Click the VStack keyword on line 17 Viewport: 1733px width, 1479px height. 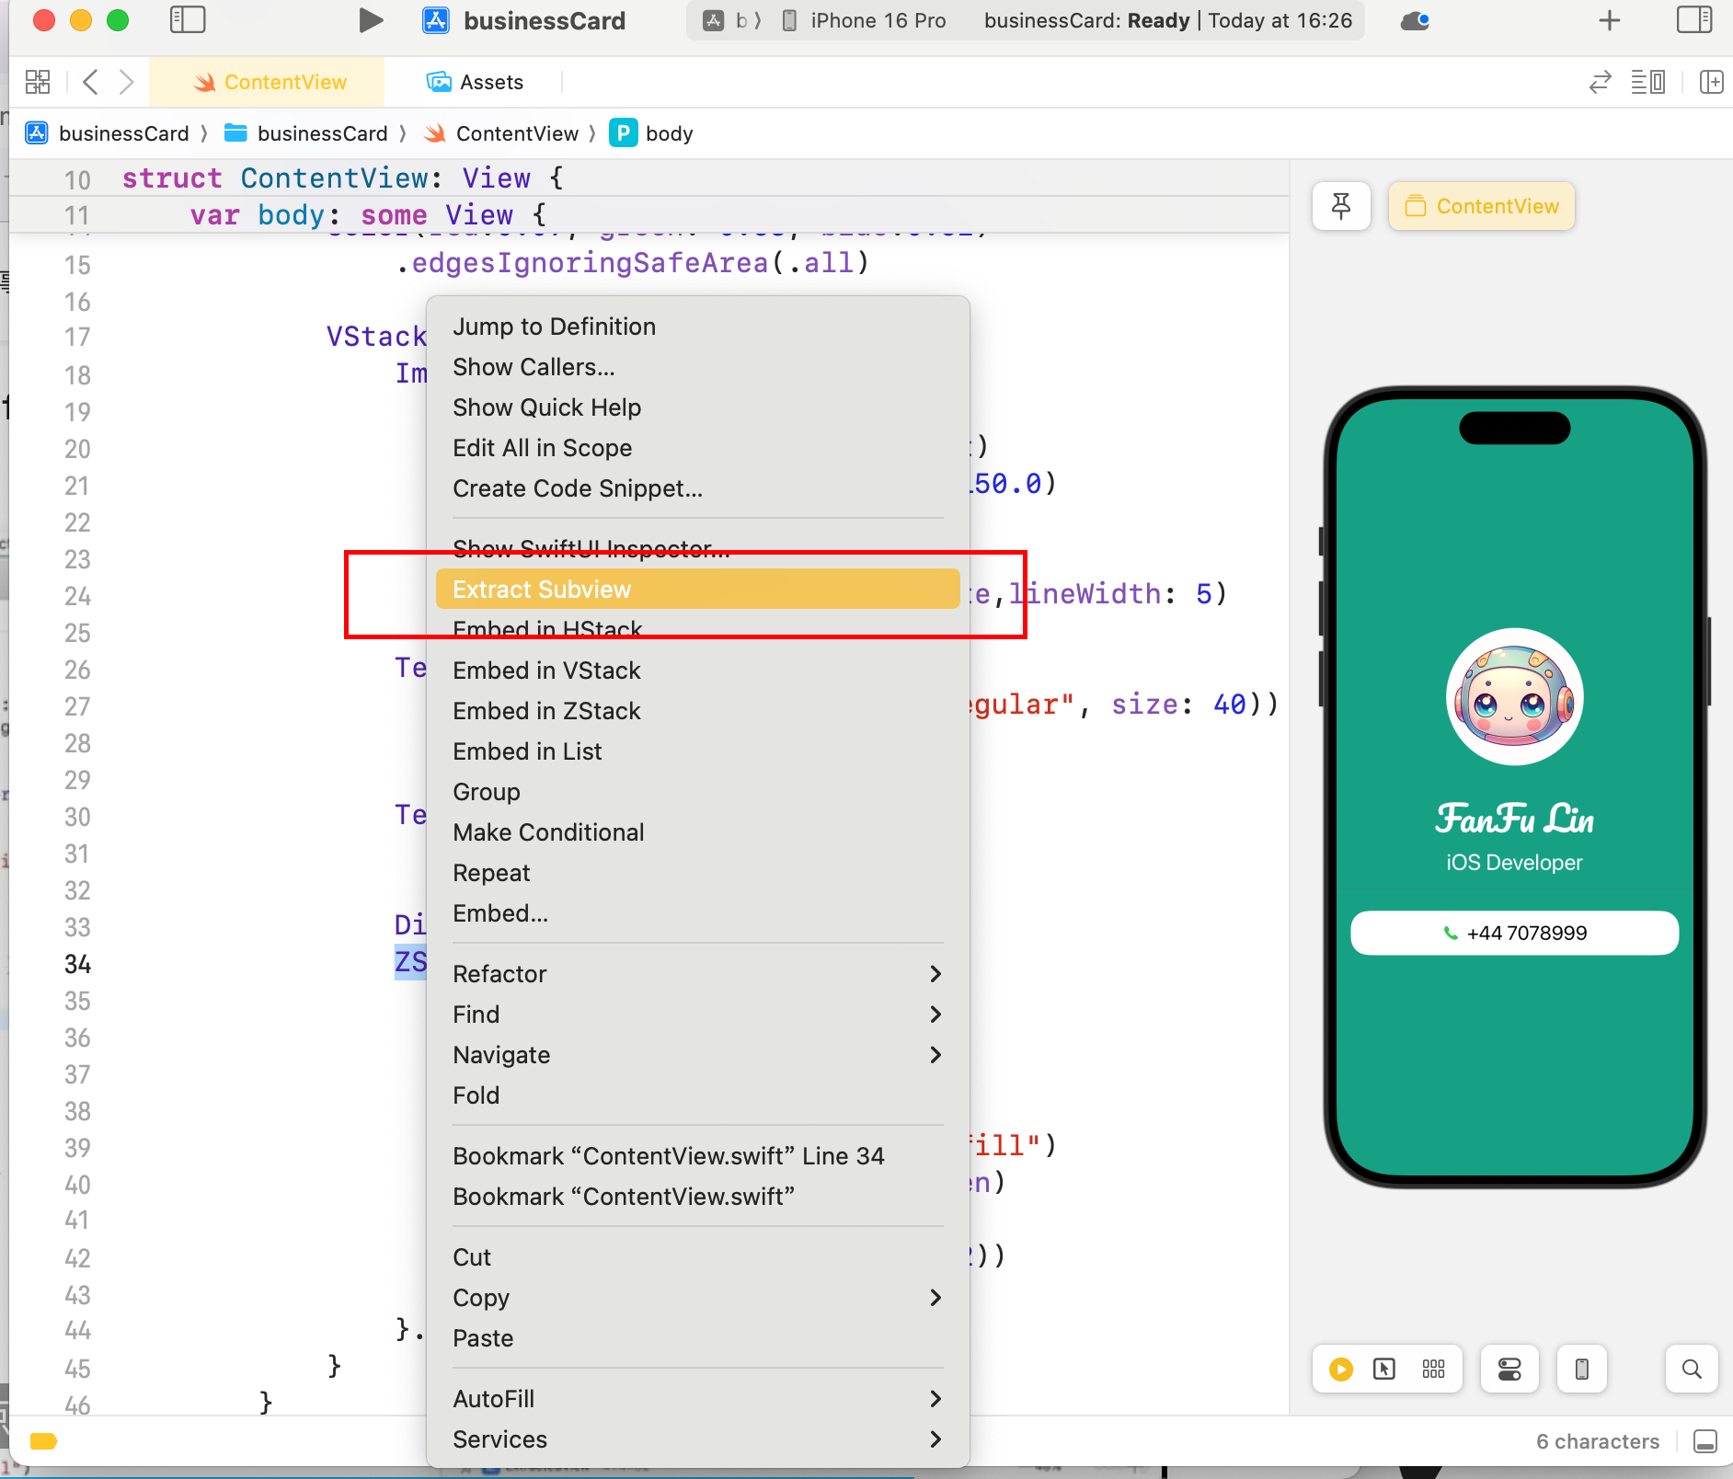(377, 337)
